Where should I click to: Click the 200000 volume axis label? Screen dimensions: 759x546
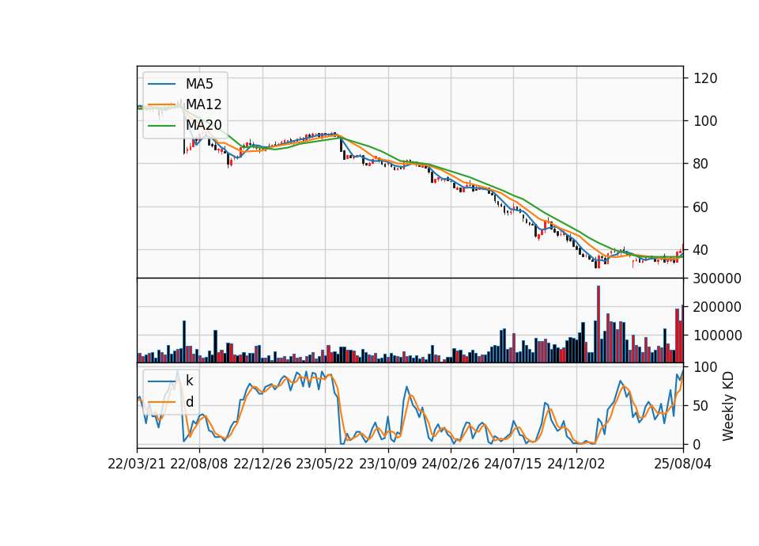point(717,307)
